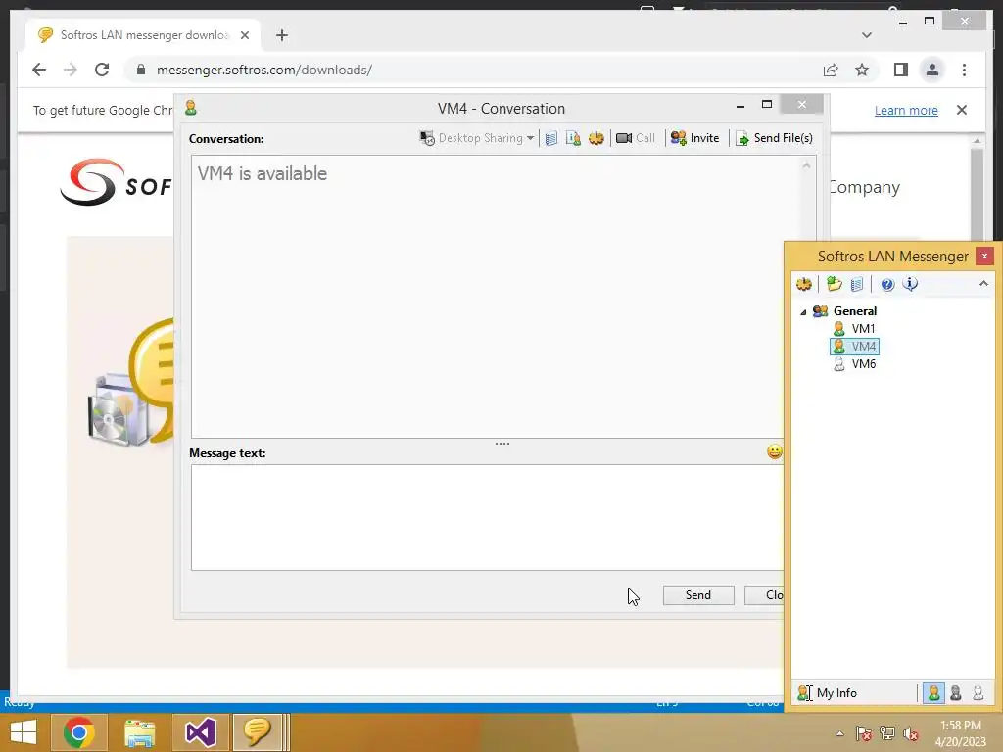1003x752 pixels.
Task: Open Softros Messenger taskbar icon
Action: click(x=258, y=732)
